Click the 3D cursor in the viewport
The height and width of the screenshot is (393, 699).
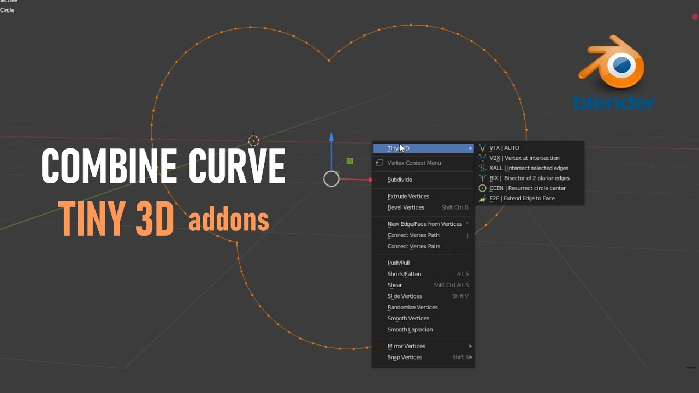click(253, 141)
